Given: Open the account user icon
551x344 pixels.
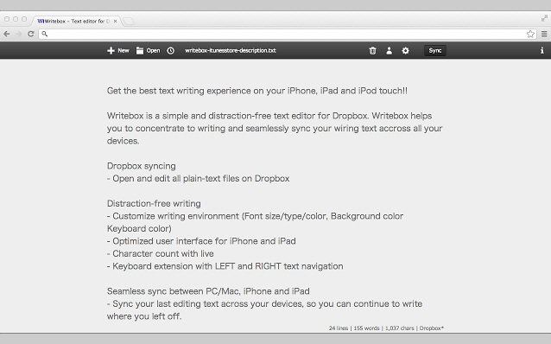Looking at the screenshot, I should click(x=389, y=51).
